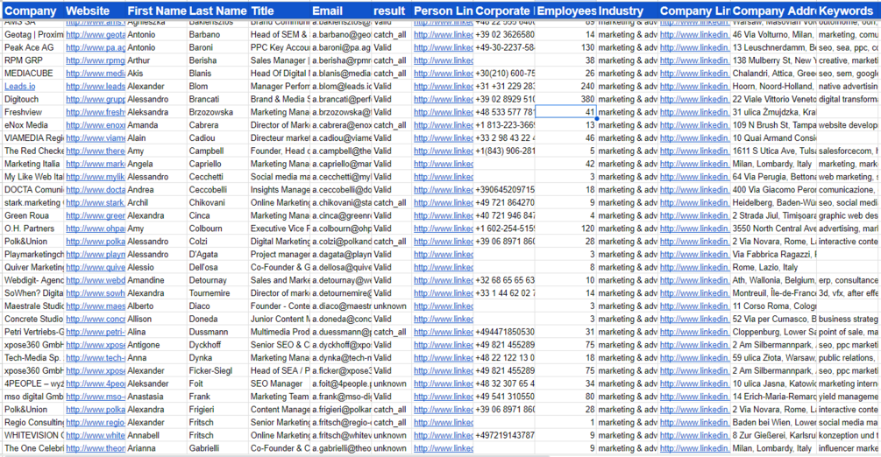
Task: Click last name Cabrera
Action: tap(203, 124)
